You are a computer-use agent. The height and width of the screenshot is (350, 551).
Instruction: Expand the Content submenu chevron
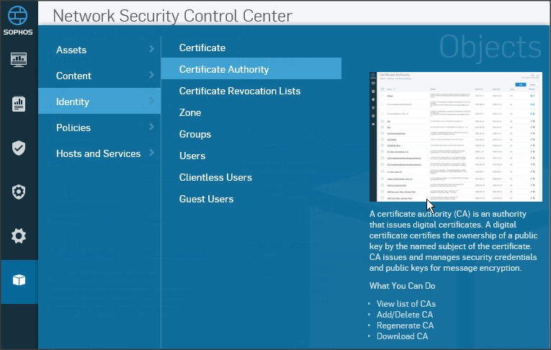click(x=151, y=76)
